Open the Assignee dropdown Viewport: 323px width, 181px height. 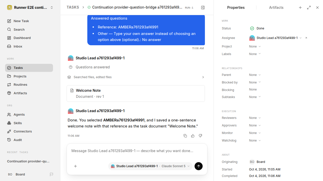(276, 38)
